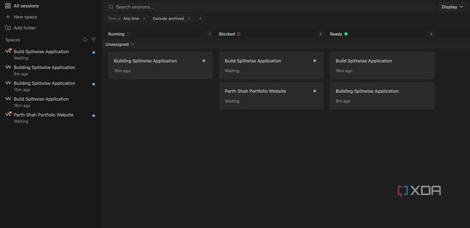Open sidebar Building Splitwise Application 15m ago
470x228 pixels.
tap(50, 86)
